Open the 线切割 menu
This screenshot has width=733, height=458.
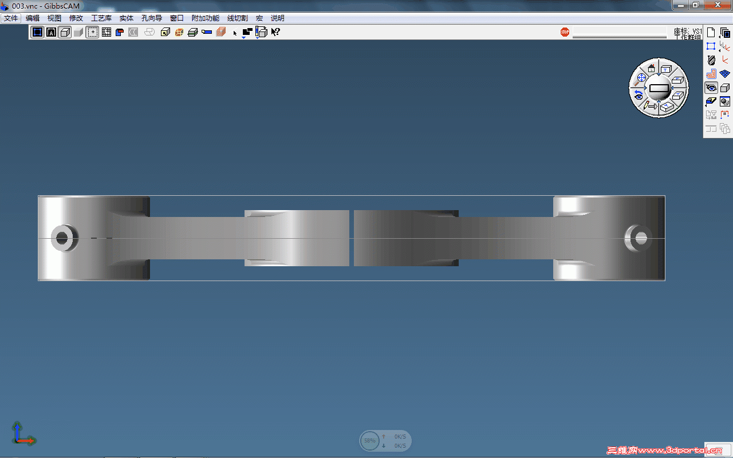238,18
